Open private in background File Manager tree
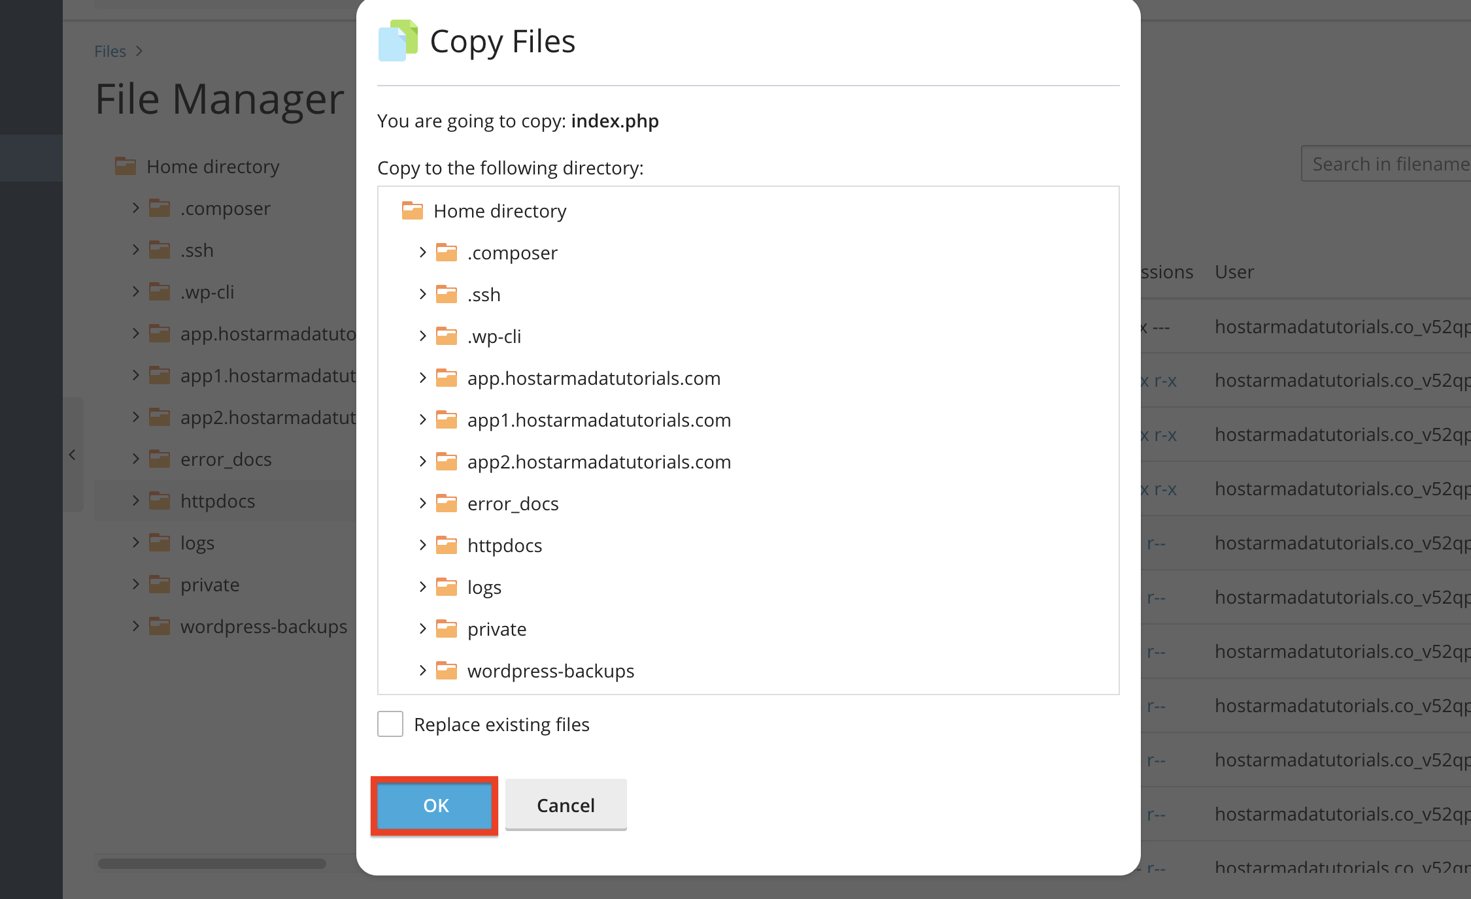 point(210,585)
